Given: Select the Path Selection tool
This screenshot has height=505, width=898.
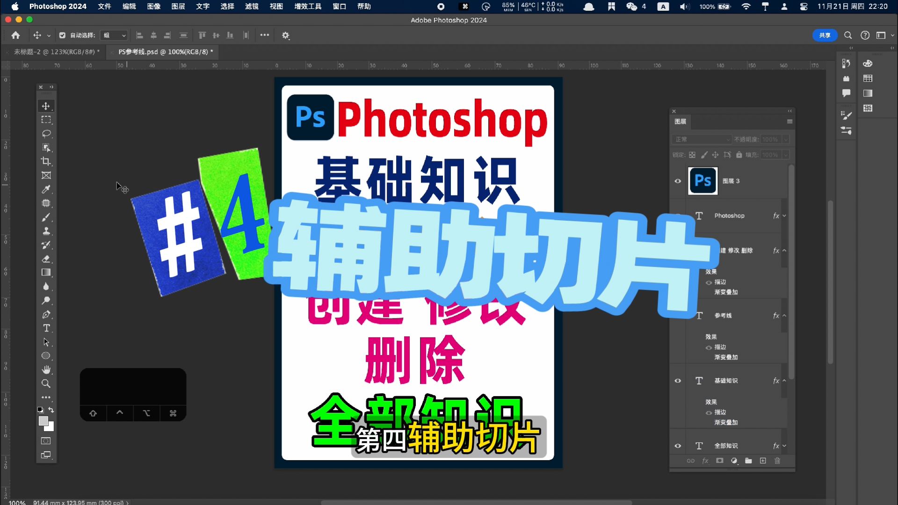Looking at the screenshot, I should point(46,342).
